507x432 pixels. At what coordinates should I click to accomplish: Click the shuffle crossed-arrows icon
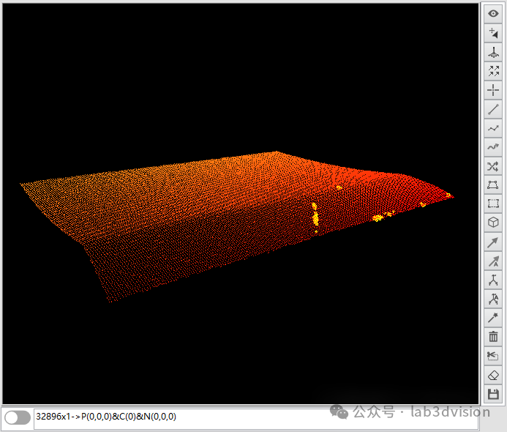click(493, 166)
